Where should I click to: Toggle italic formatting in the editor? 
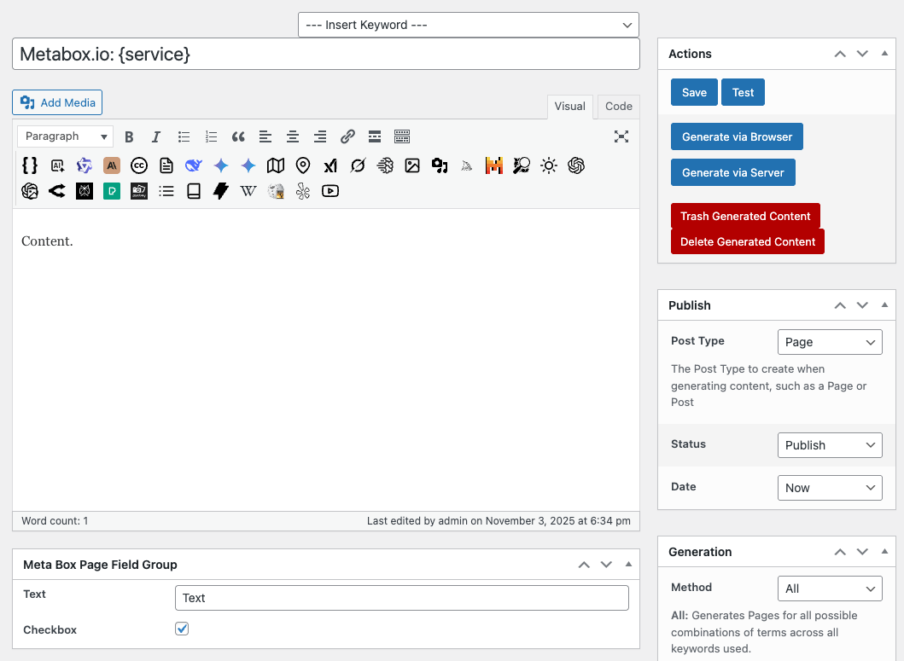(x=156, y=136)
